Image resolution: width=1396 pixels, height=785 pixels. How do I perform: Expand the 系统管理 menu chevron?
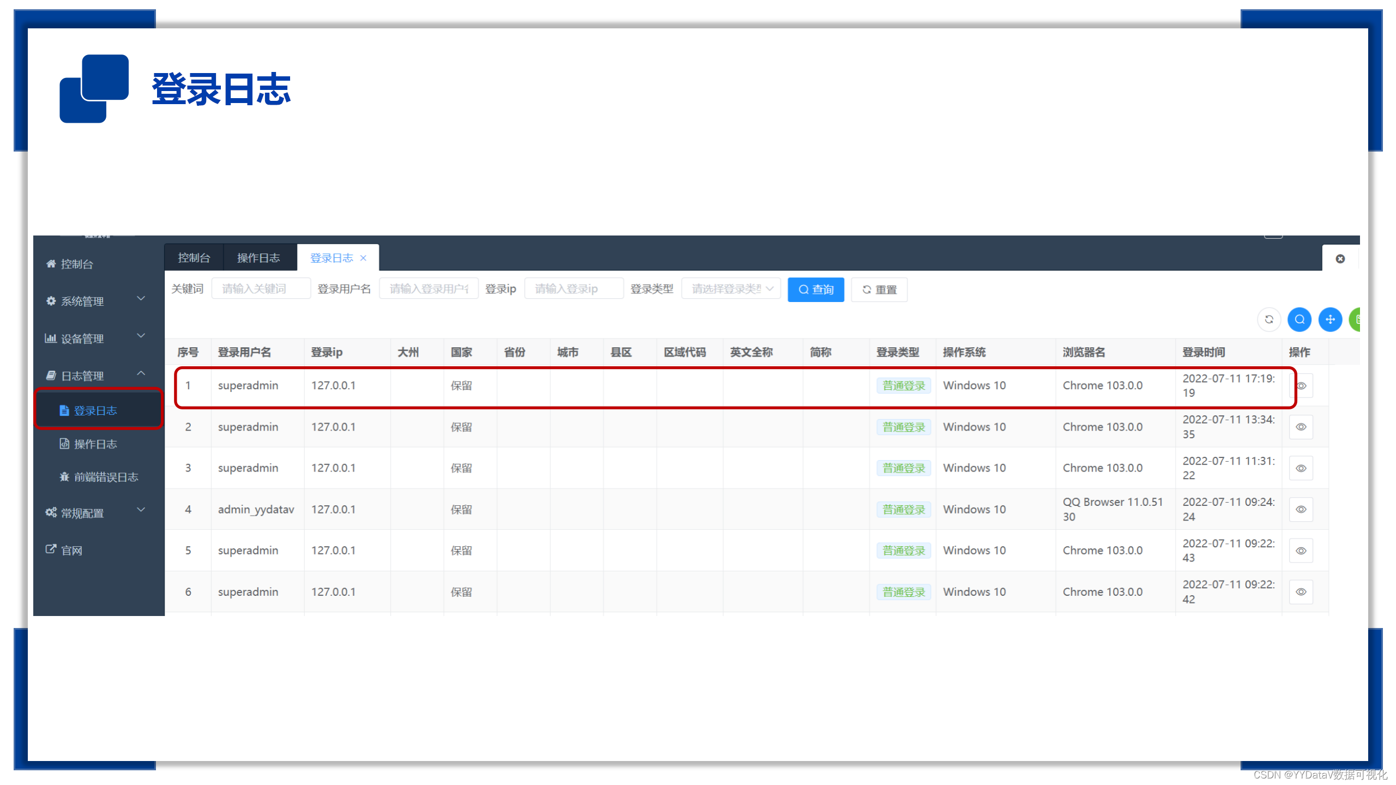(x=141, y=299)
